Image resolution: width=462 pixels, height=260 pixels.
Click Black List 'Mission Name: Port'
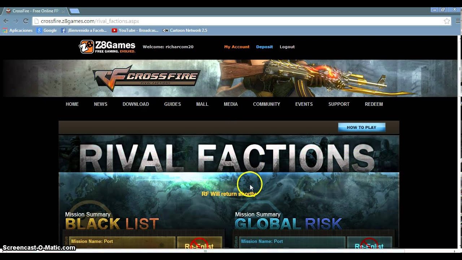coord(92,241)
